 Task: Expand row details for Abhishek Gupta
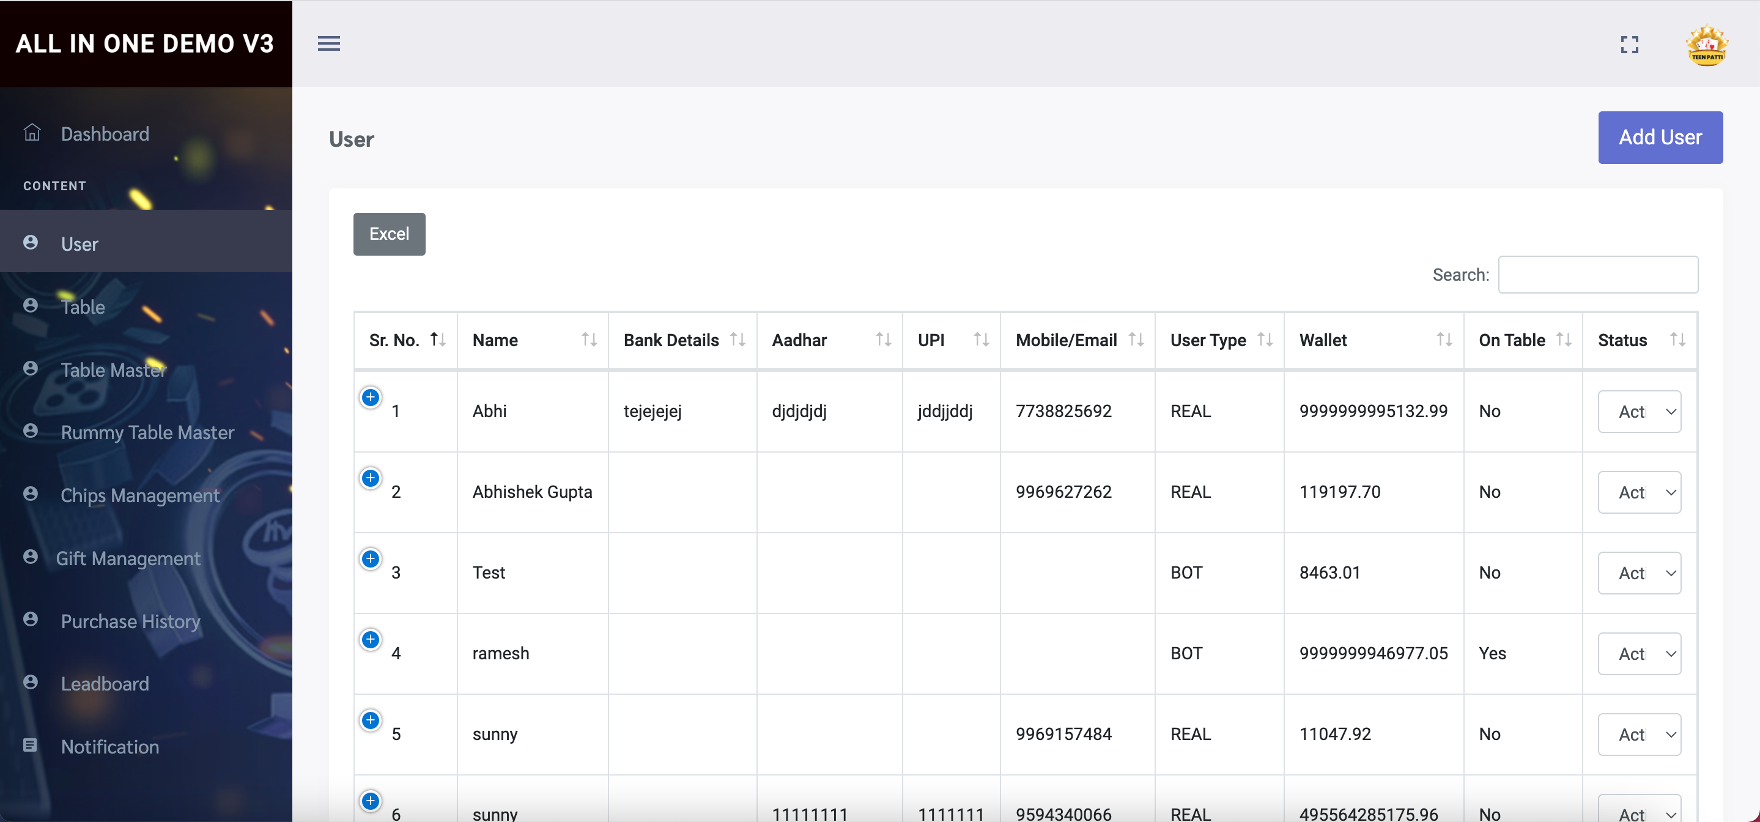point(371,478)
